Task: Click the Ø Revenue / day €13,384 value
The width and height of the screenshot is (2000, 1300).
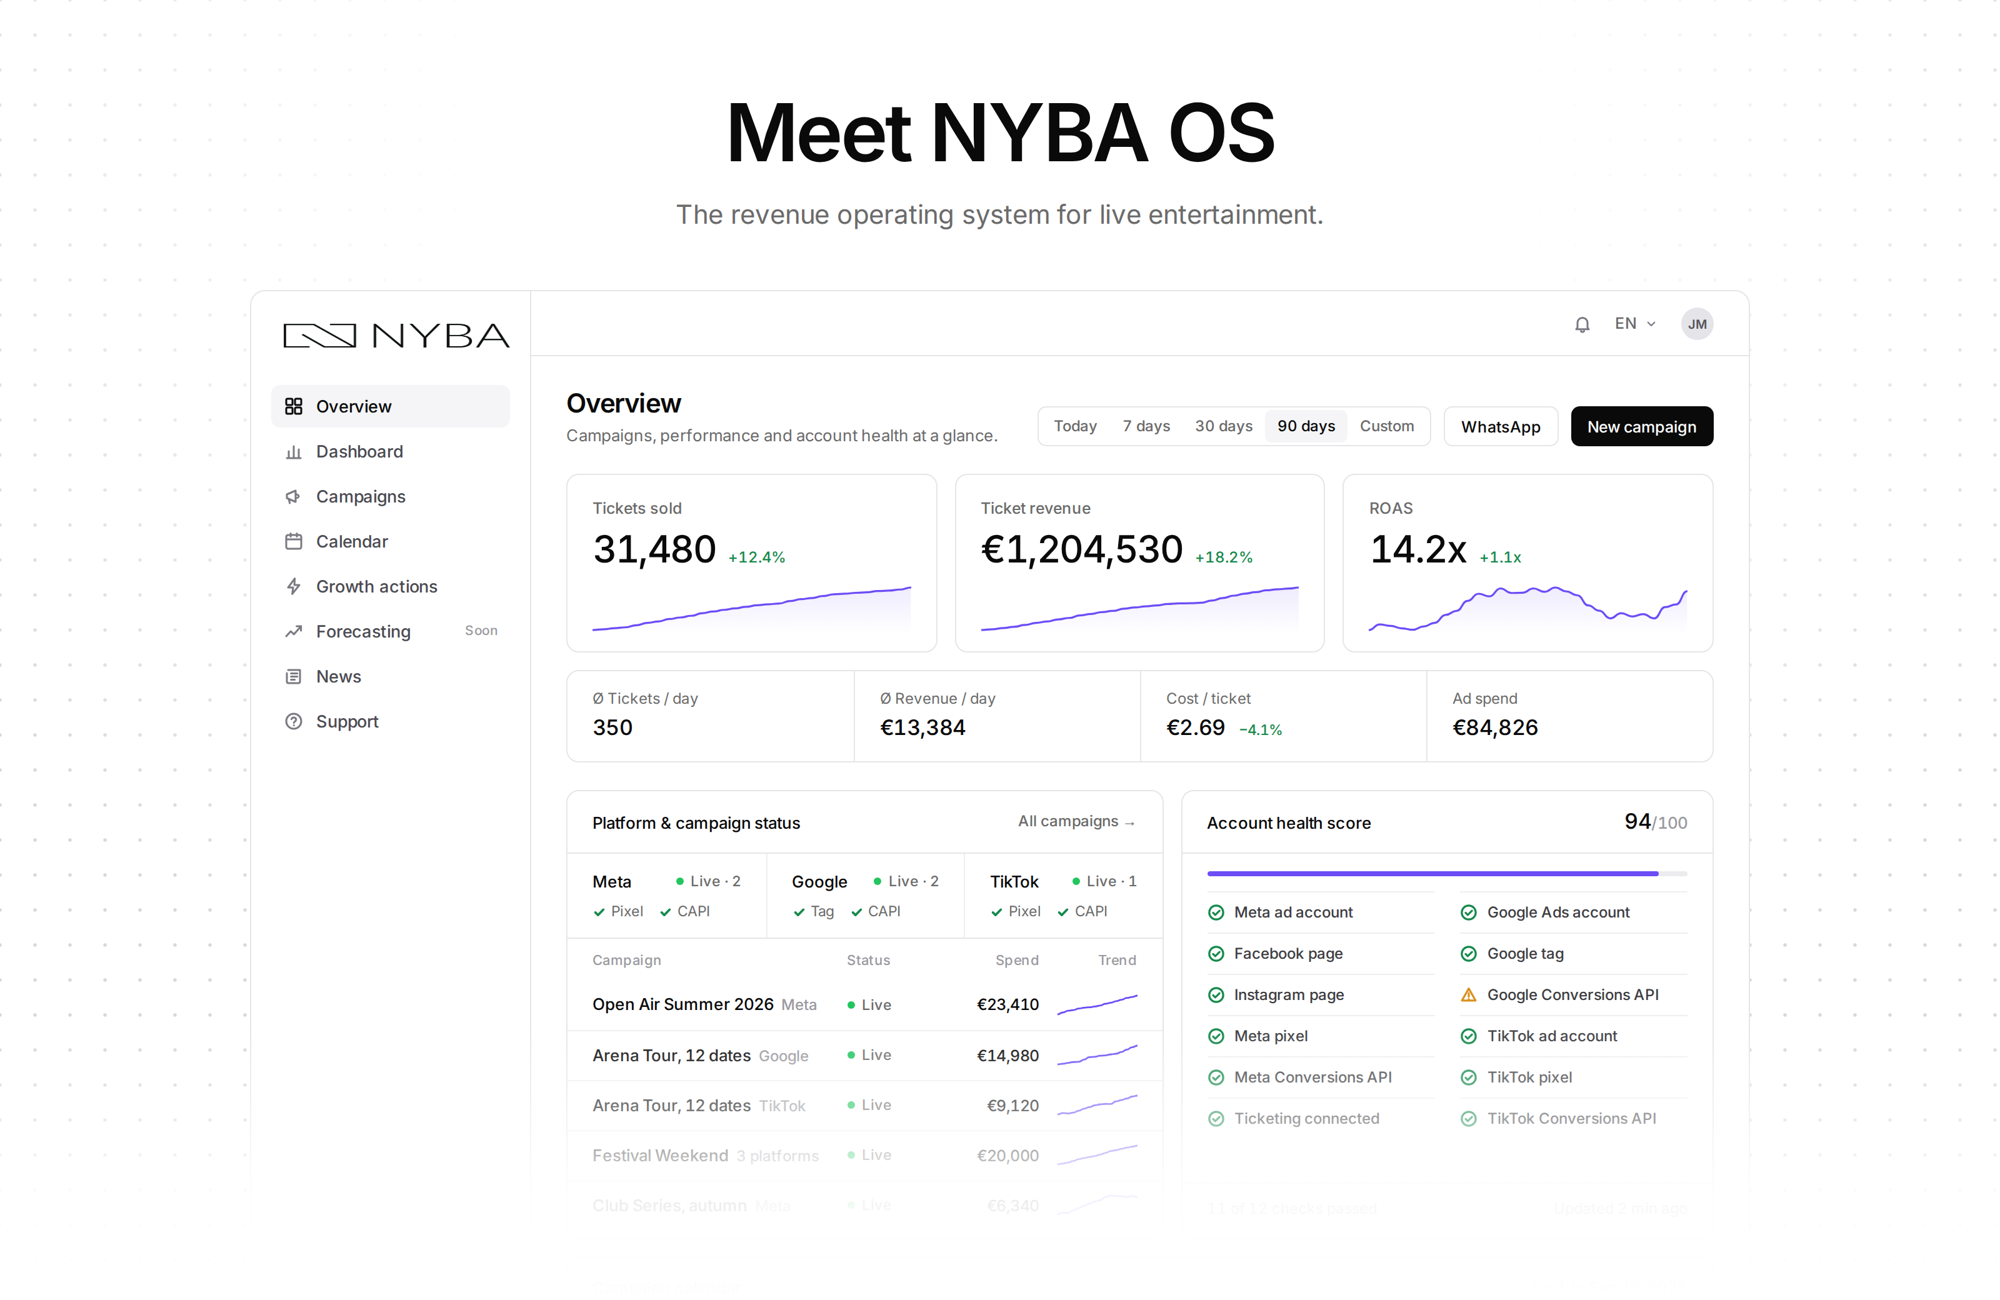Action: pos(922,727)
